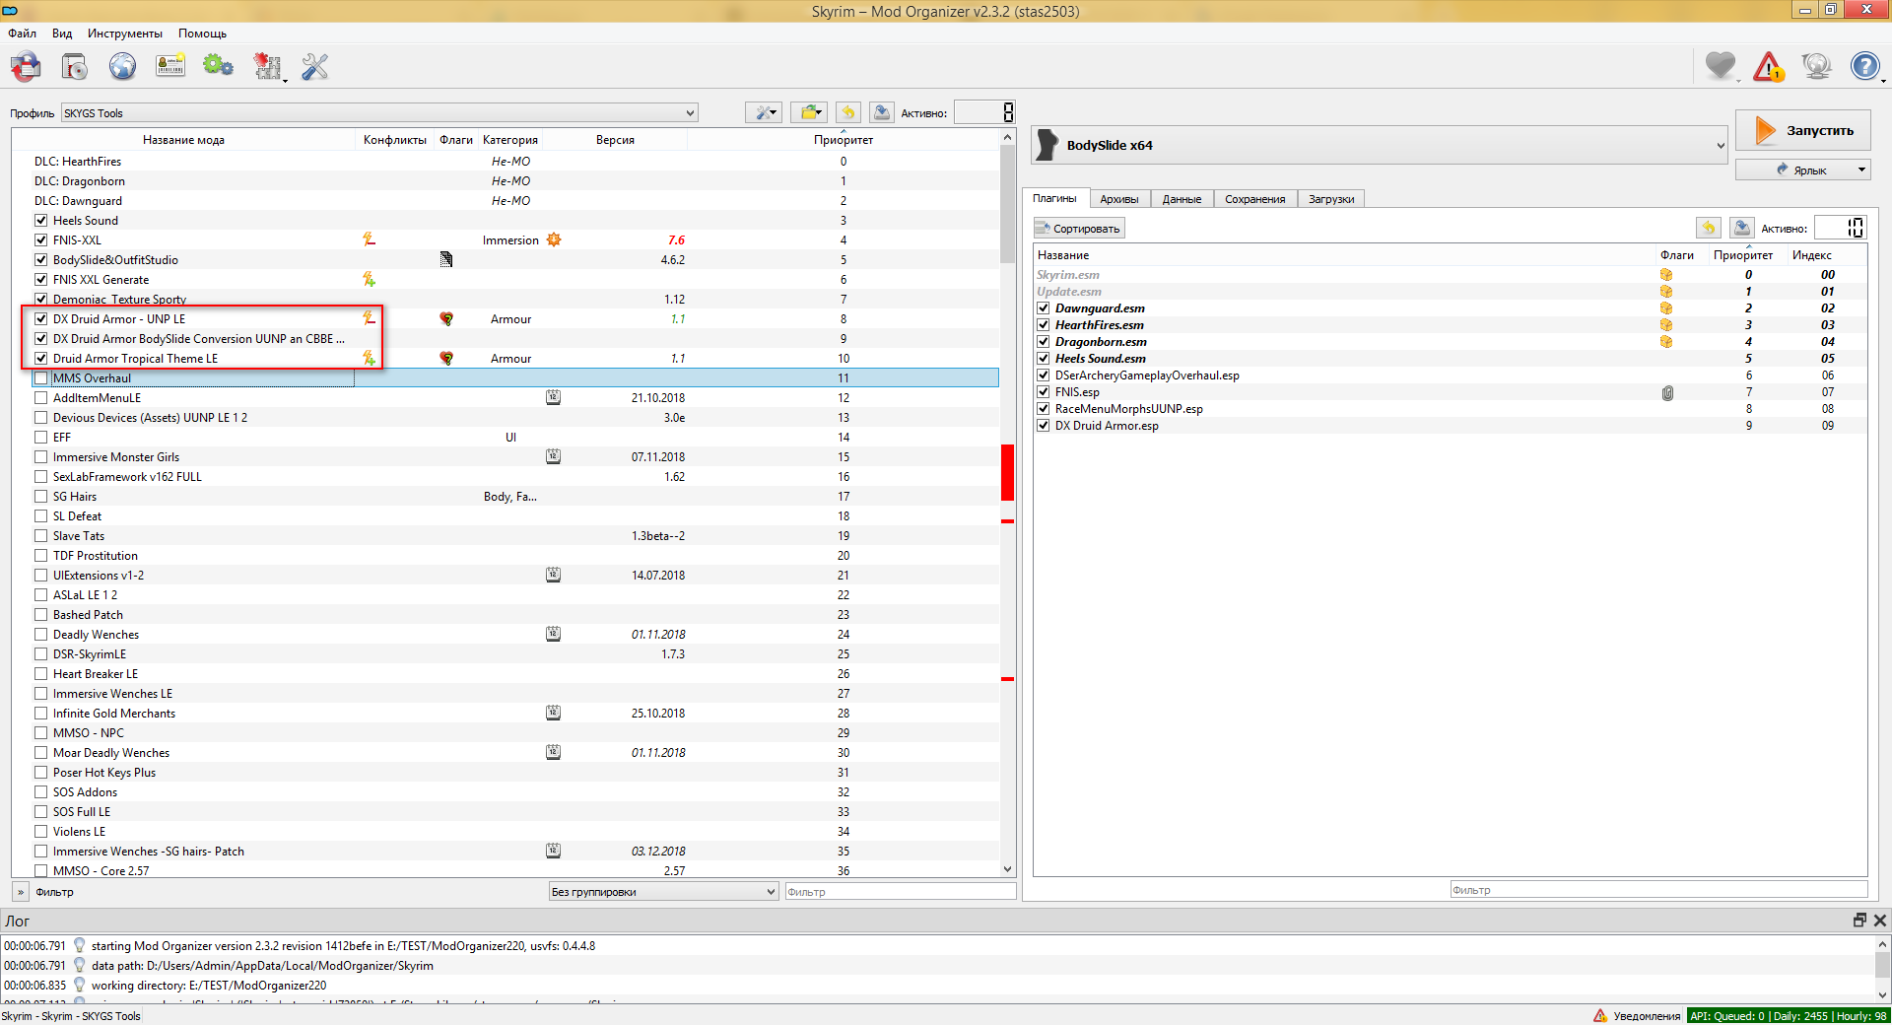
Task: Click the category icon next to Immersion
Action: click(554, 239)
